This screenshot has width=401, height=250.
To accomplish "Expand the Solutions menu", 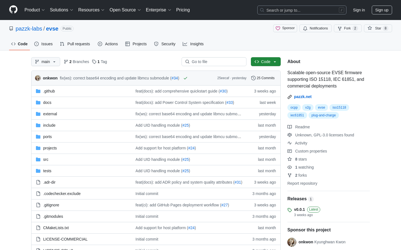I will pyautogui.click(x=62, y=10).
